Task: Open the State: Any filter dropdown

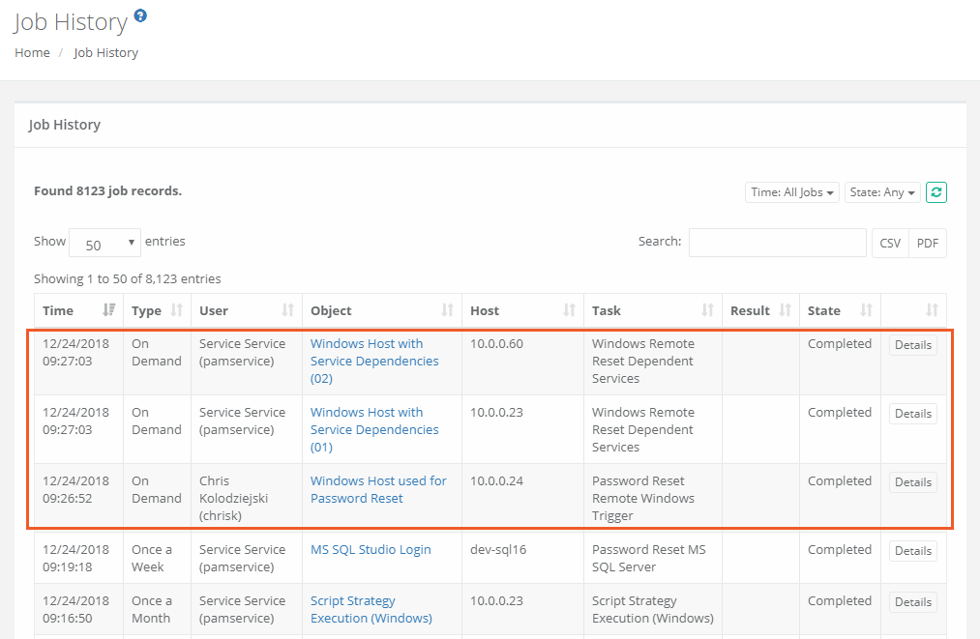Action: 881,191
